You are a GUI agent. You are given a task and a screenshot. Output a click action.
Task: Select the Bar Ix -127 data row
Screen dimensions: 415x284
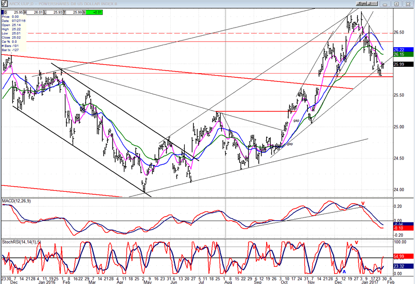pyautogui.click(x=14, y=50)
